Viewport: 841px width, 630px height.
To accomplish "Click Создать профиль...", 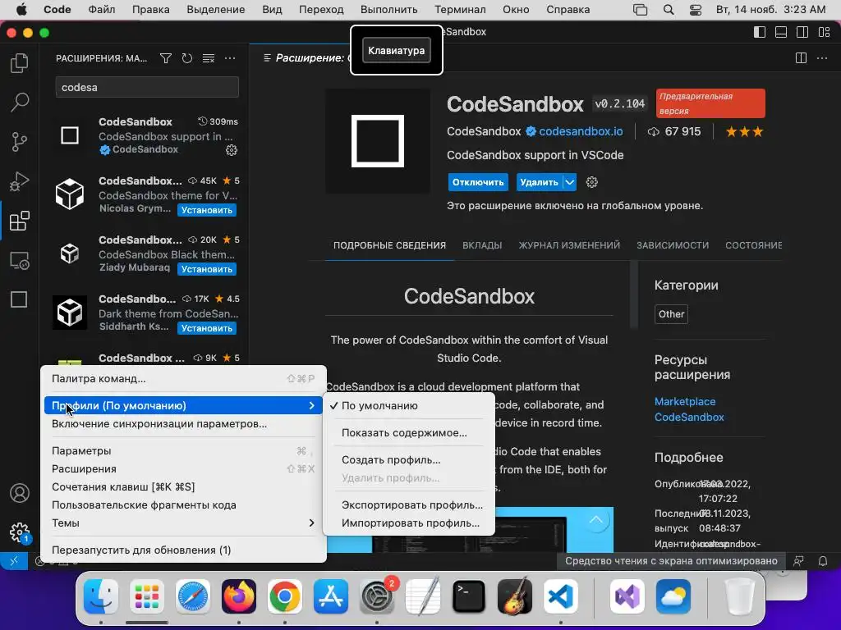I will coord(408,459).
